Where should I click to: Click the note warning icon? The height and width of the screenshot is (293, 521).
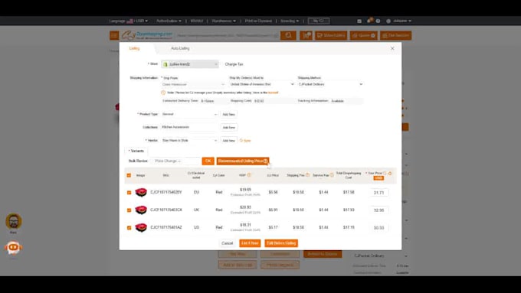tap(163, 93)
